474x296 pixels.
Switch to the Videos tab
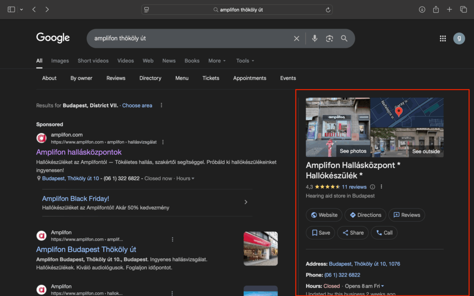click(x=125, y=61)
